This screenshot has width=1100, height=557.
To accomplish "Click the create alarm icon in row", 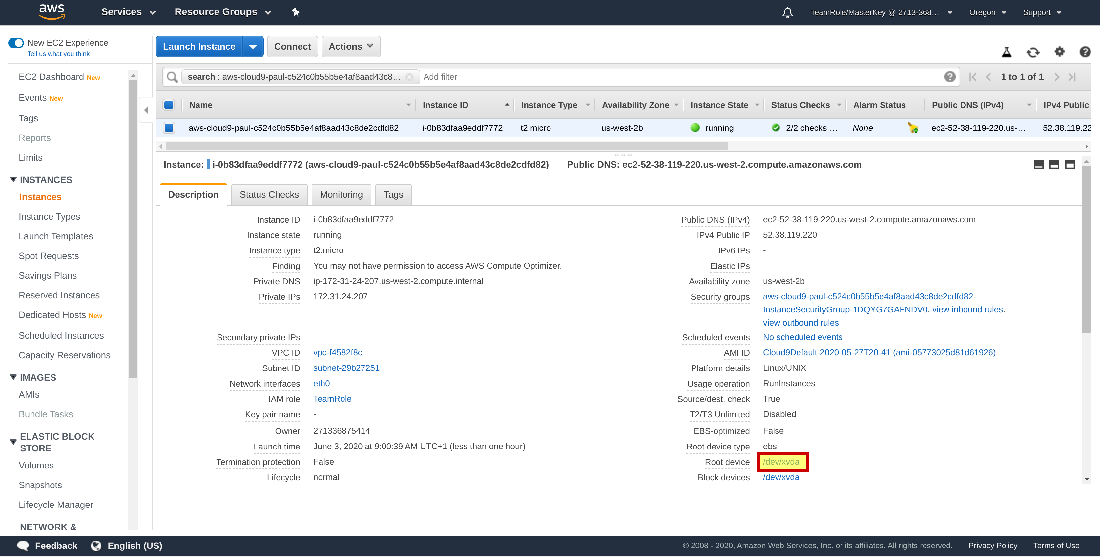I will pyautogui.click(x=913, y=128).
